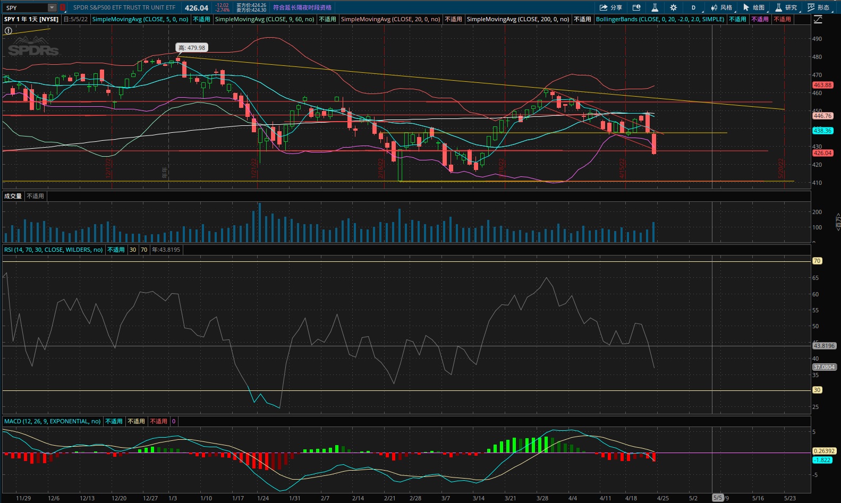This screenshot has width=841, height=503.
Task: Click the 0.26392 MACD value bubble
Action: coord(825,451)
